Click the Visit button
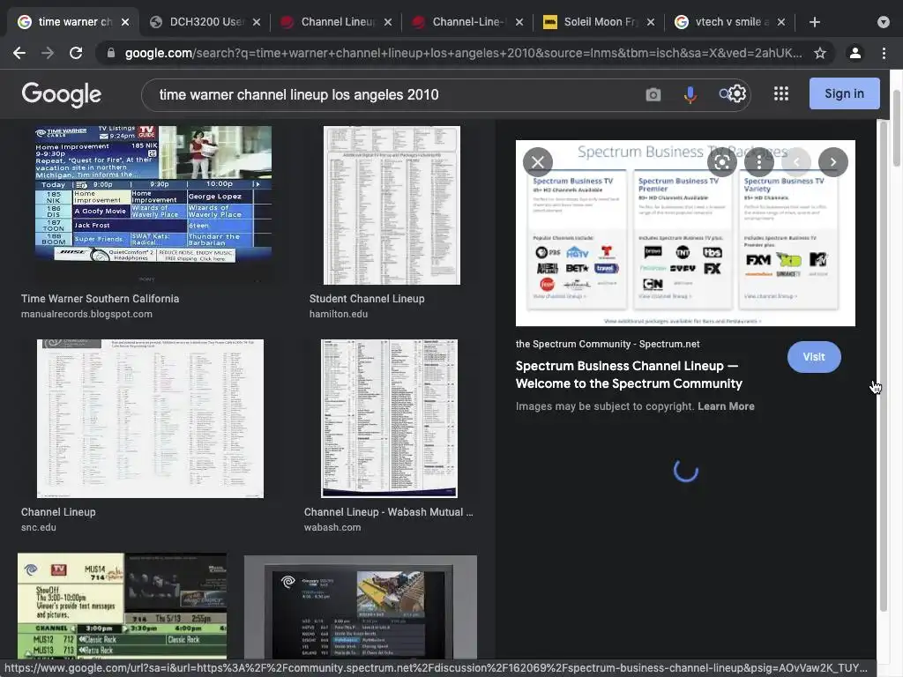This screenshot has height=677, width=903. [814, 357]
